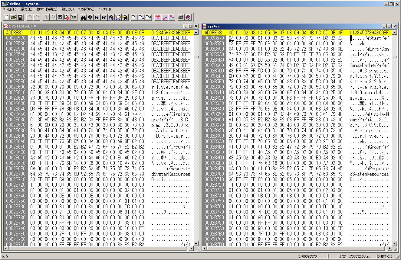This screenshot has width=401, height=260.
Task: Minimize the system child window
Action: 385,26
